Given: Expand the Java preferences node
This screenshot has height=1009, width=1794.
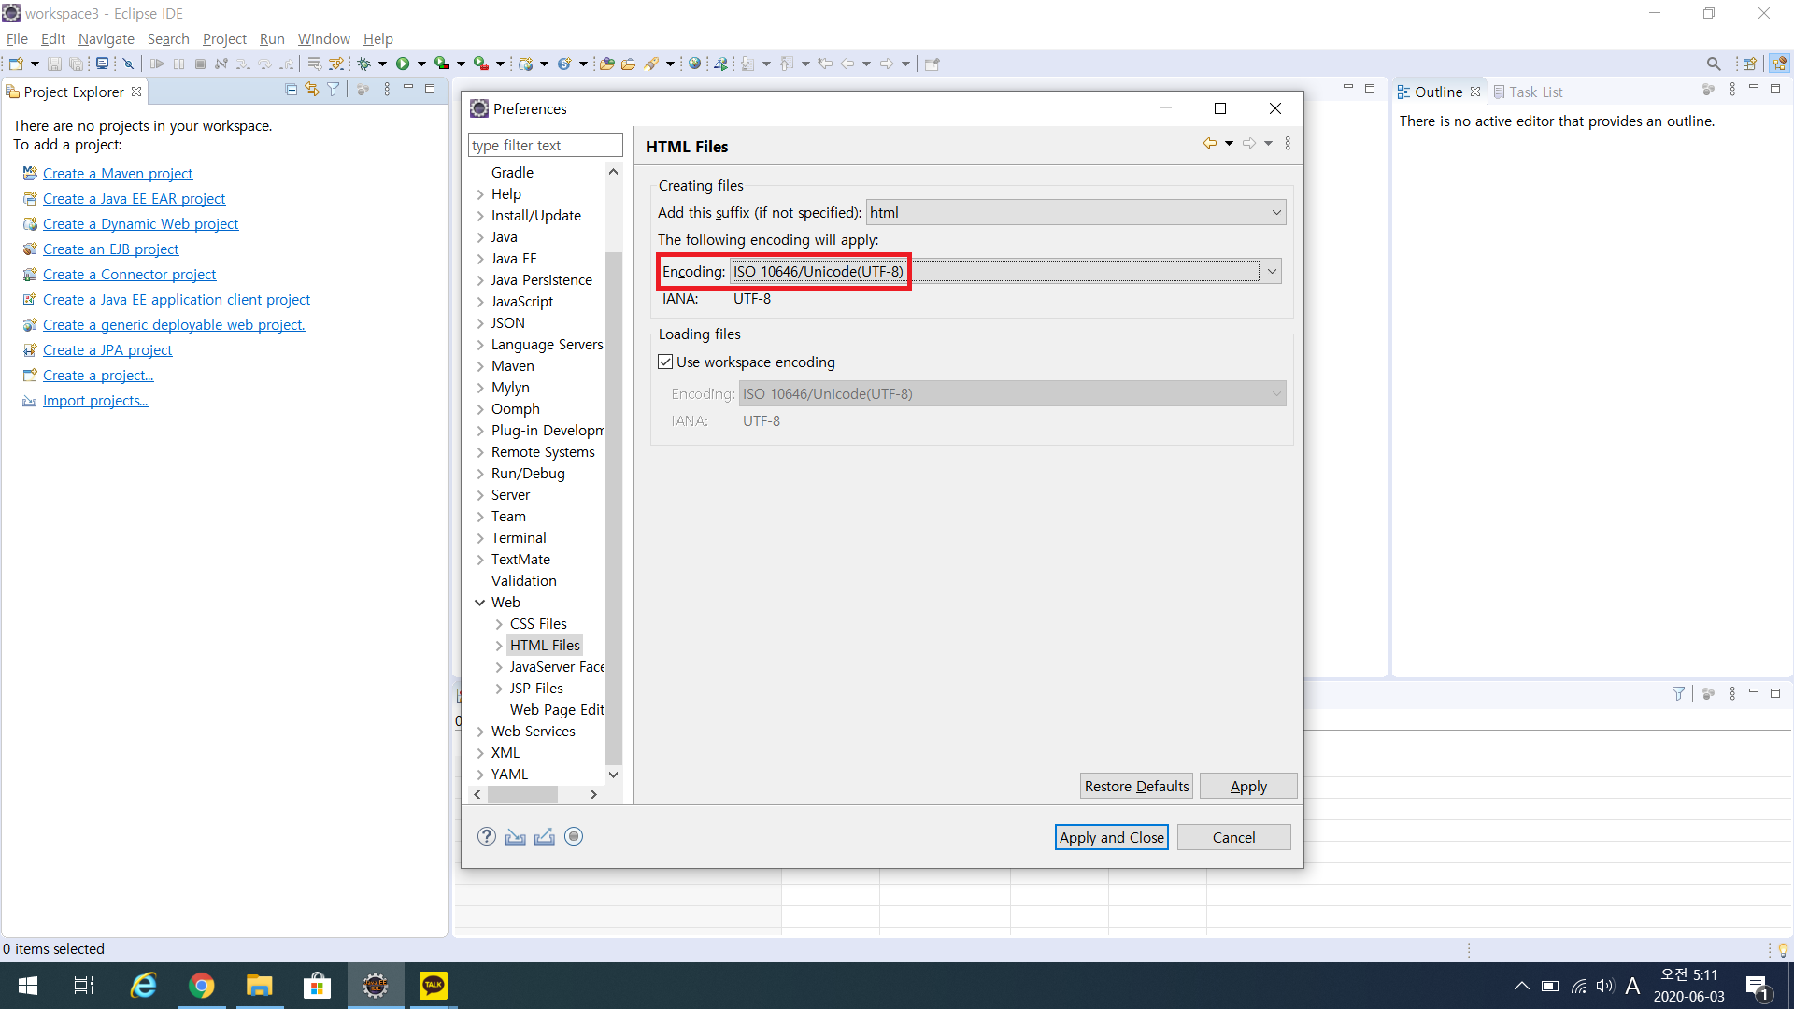Looking at the screenshot, I should (480, 237).
